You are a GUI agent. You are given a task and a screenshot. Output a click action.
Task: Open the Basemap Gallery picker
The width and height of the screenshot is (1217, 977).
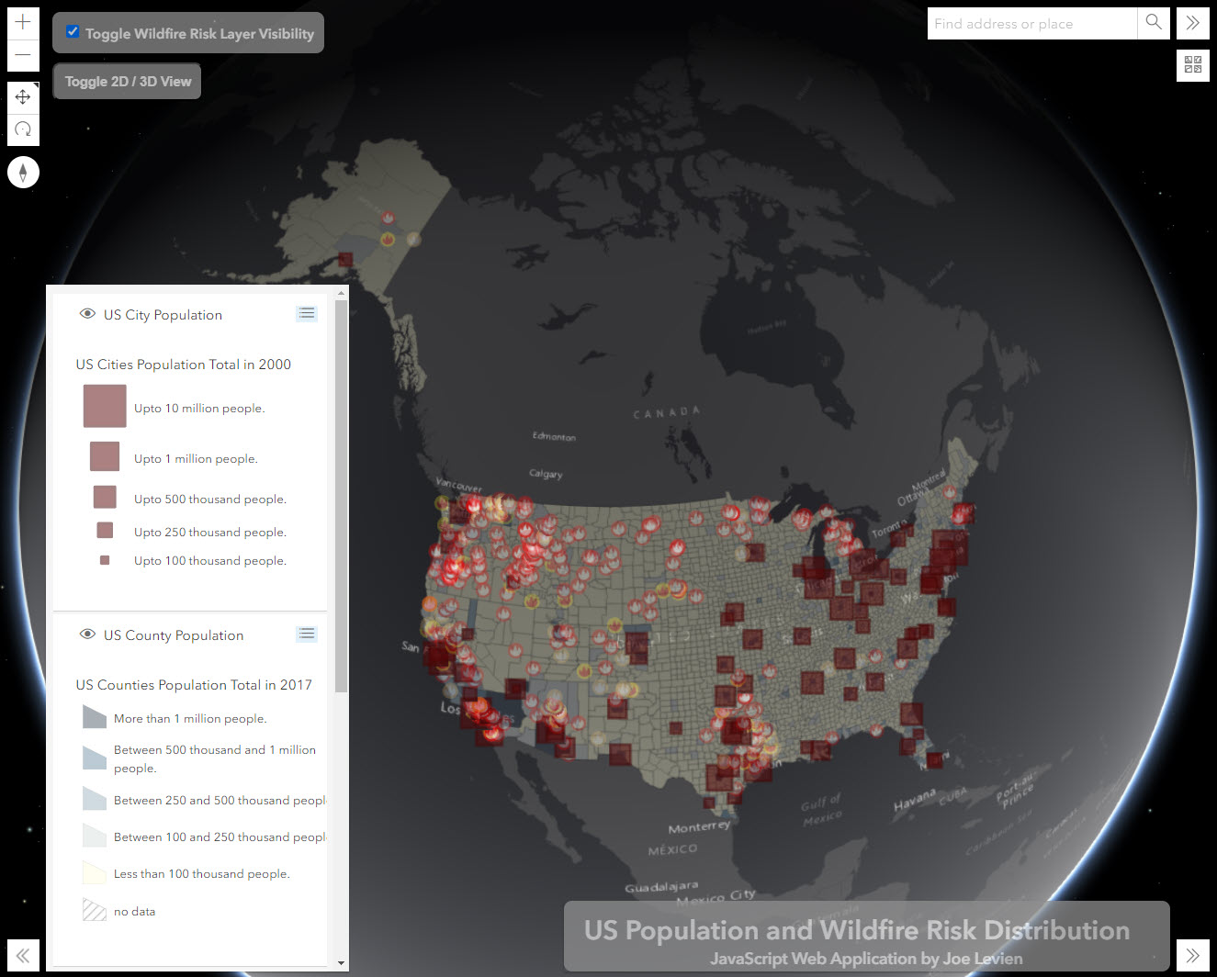tap(1192, 65)
